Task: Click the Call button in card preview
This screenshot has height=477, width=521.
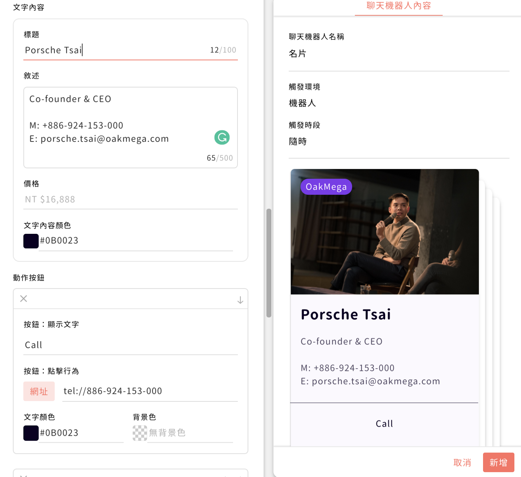Action: [x=384, y=424]
